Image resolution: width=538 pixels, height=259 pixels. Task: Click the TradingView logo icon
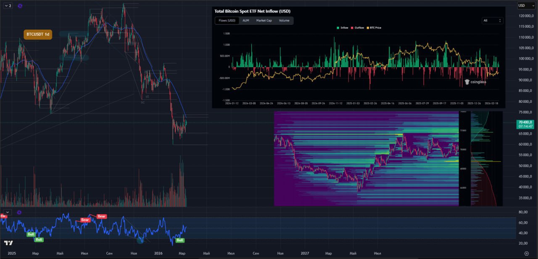[x=8, y=243]
